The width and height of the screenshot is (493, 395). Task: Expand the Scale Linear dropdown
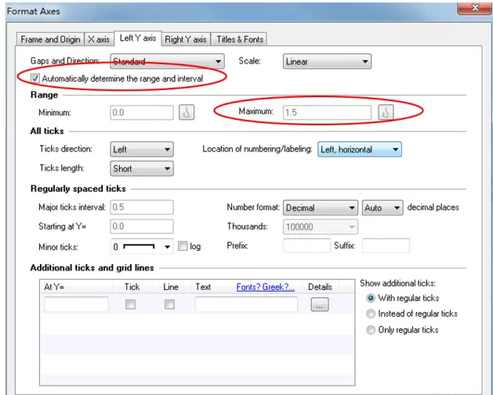click(327, 61)
